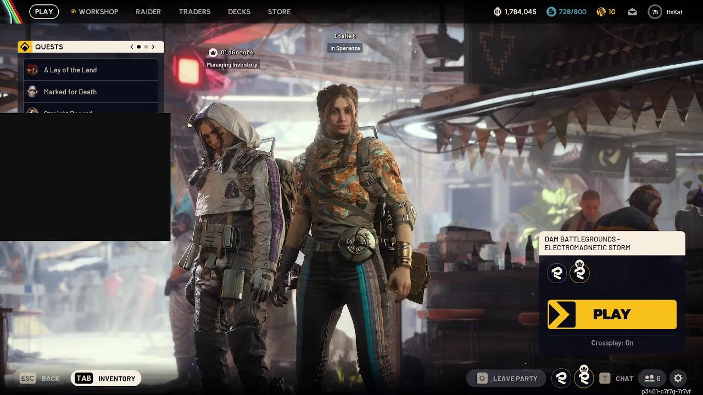Open ItsKat profile name
The image size is (703, 395).
[x=674, y=12]
